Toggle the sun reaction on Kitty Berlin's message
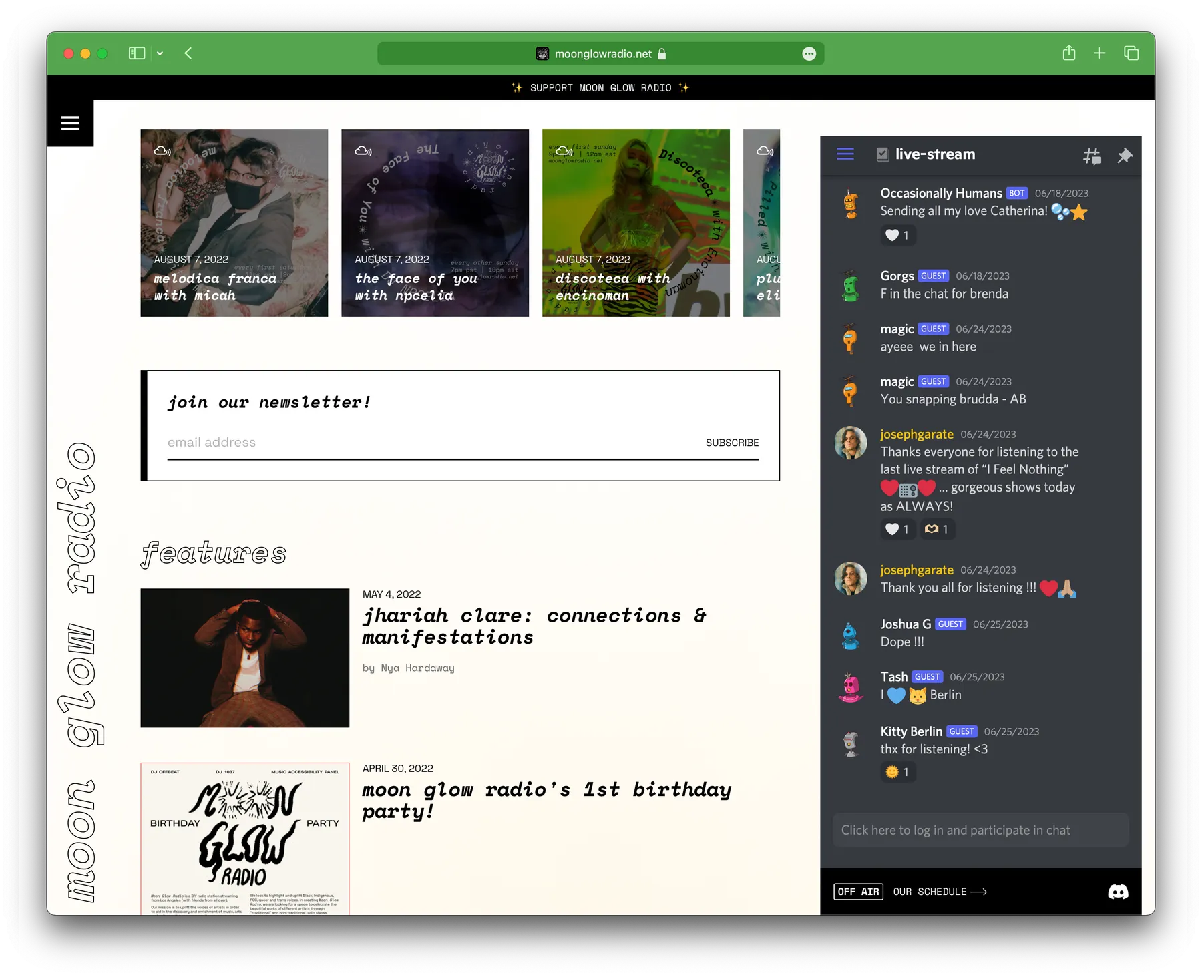The width and height of the screenshot is (1202, 977). click(x=897, y=772)
